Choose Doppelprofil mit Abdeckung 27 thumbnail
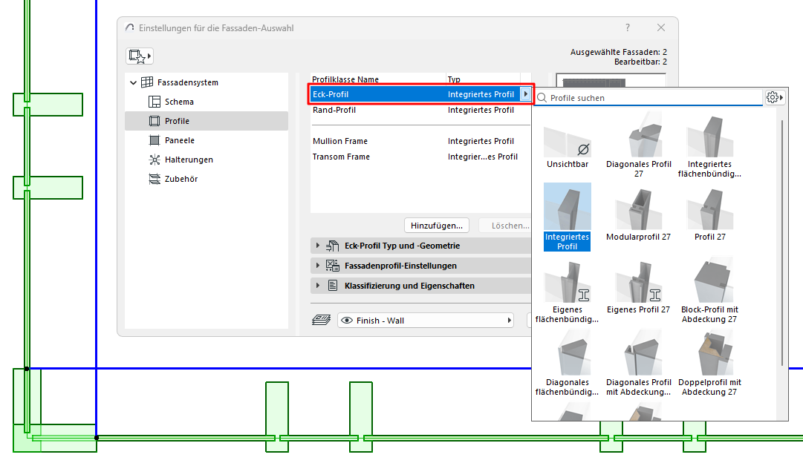The height and width of the screenshot is (466, 803). coord(711,362)
